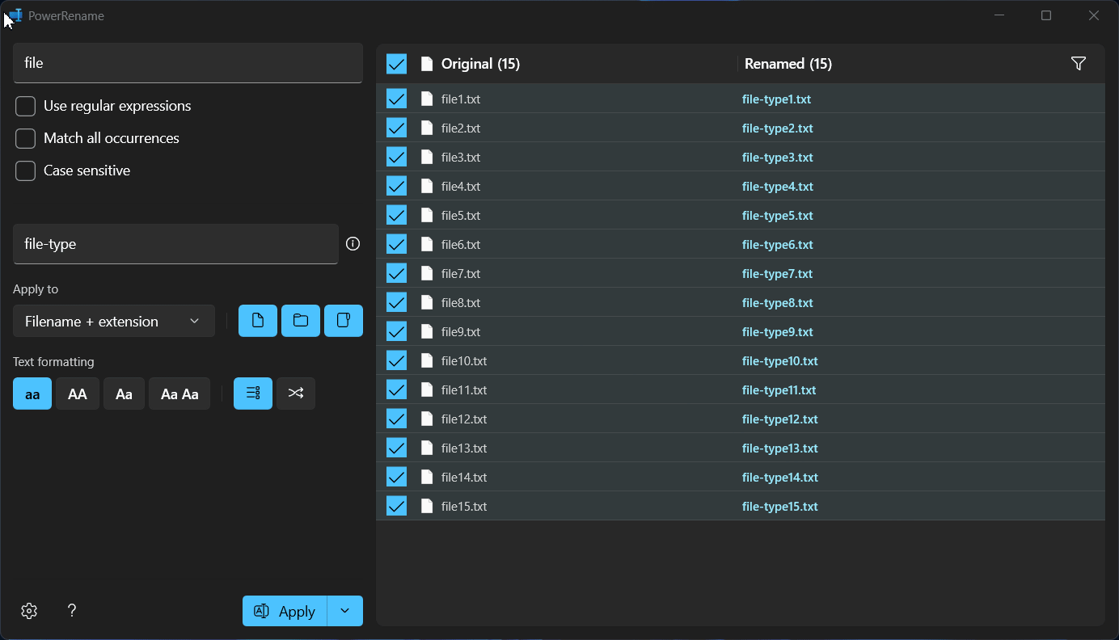The height and width of the screenshot is (640, 1119).
Task: Click file icon next to file8.txt
Action: 427,302
